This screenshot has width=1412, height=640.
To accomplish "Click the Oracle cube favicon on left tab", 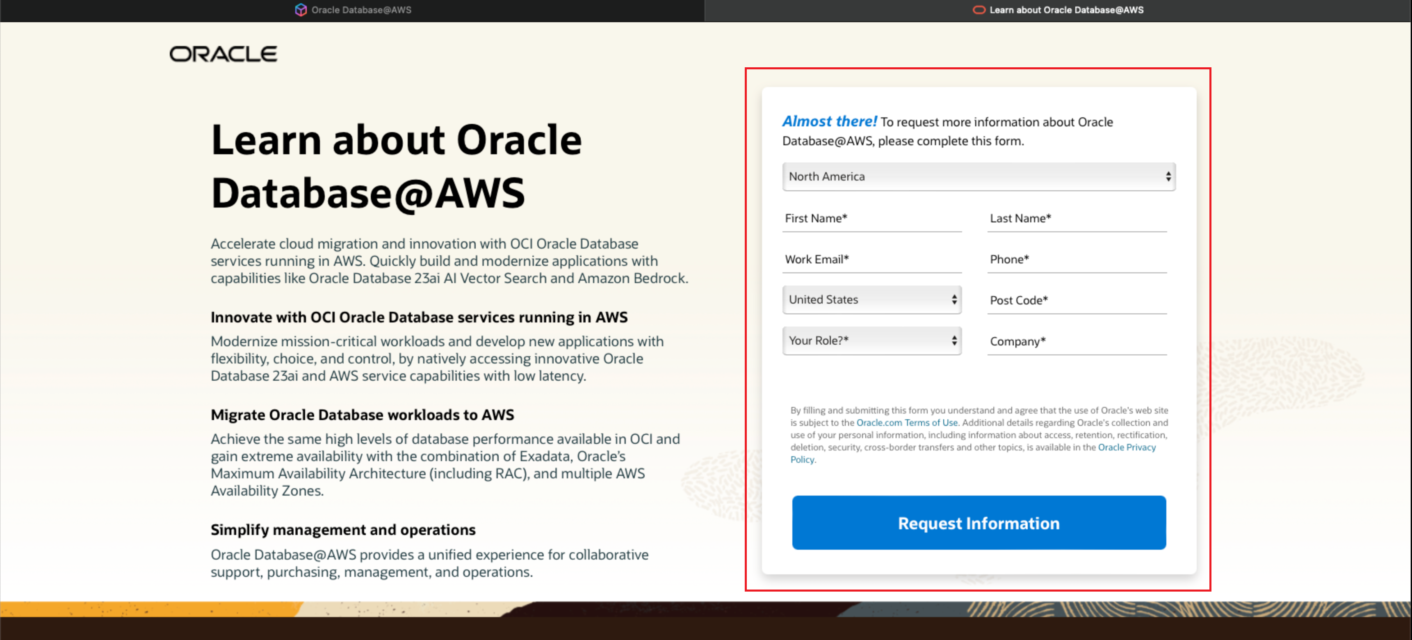I will tap(300, 9).
